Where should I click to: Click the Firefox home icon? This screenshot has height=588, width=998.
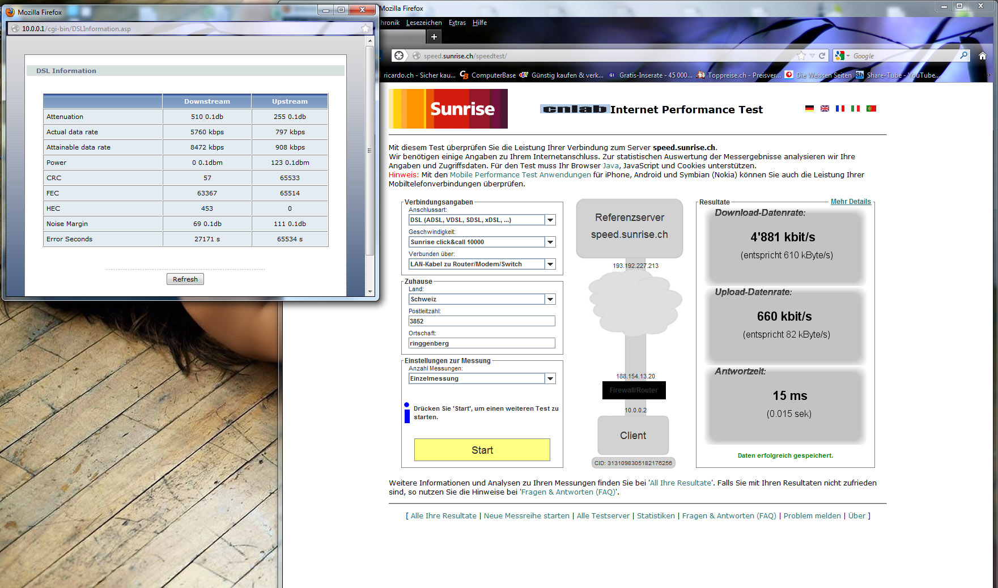tap(983, 56)
